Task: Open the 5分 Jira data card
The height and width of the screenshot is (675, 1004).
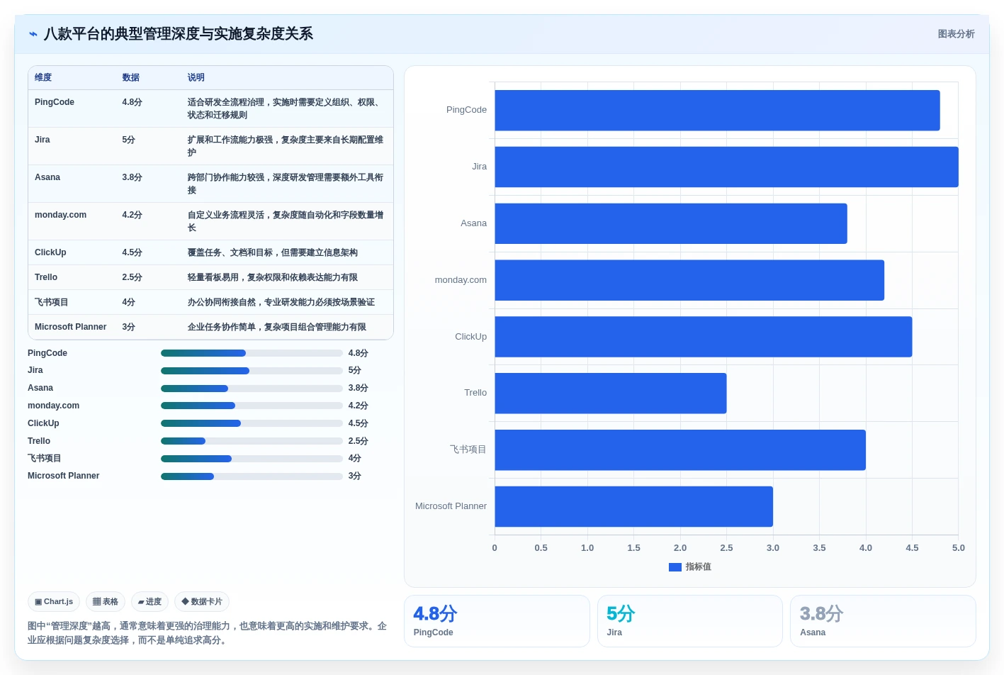Action: point(690,621)
